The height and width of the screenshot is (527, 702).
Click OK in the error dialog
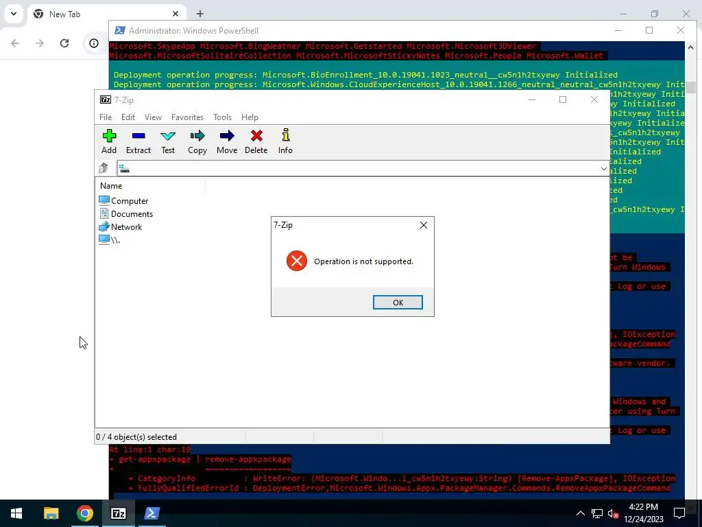(x=398, y=303)
